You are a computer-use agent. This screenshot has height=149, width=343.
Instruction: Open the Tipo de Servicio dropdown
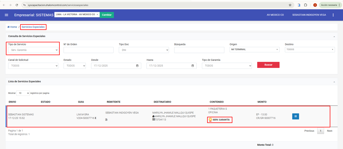click(x=33, y=50)
